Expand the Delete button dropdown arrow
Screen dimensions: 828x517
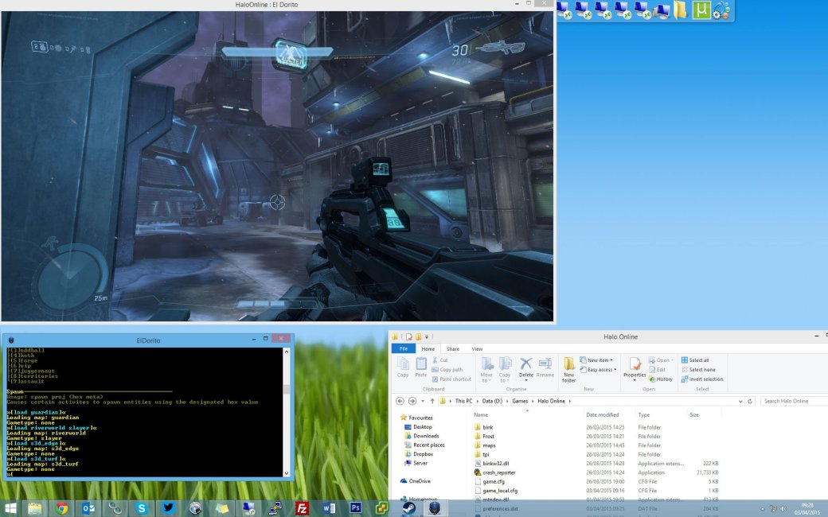click(526, 380)
